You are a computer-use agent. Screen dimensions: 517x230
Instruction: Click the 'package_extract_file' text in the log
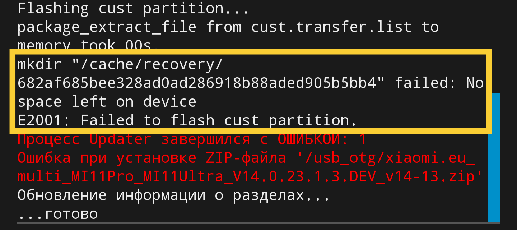[x=107, y=27]
